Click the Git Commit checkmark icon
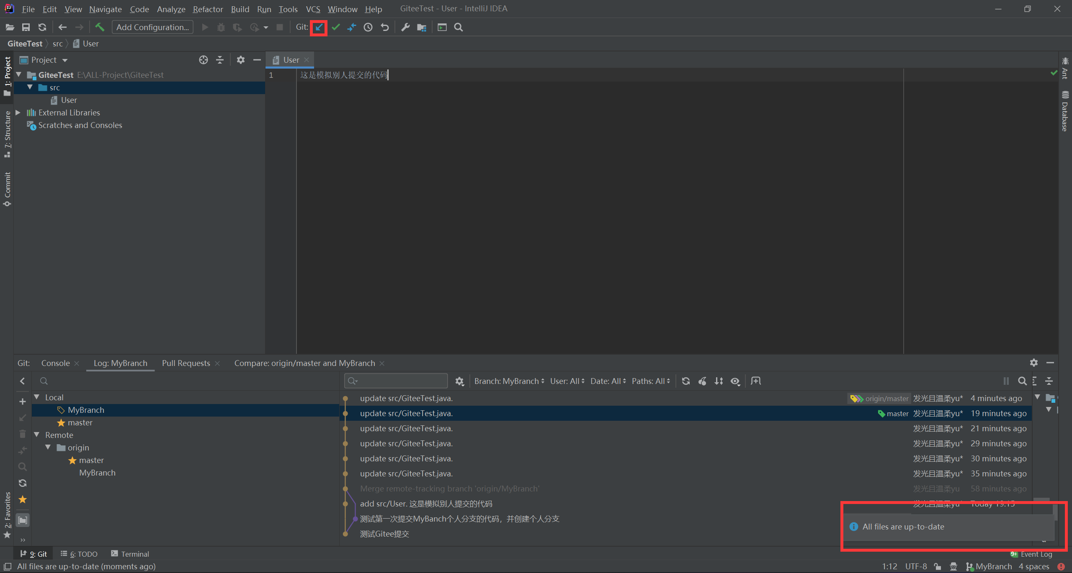The width and height of the screenshot is (1072, 573). click(x=335, y=28)
